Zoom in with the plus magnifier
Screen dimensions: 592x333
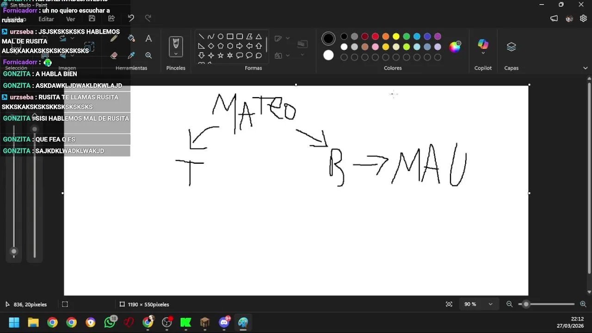(x=583, y=304)
